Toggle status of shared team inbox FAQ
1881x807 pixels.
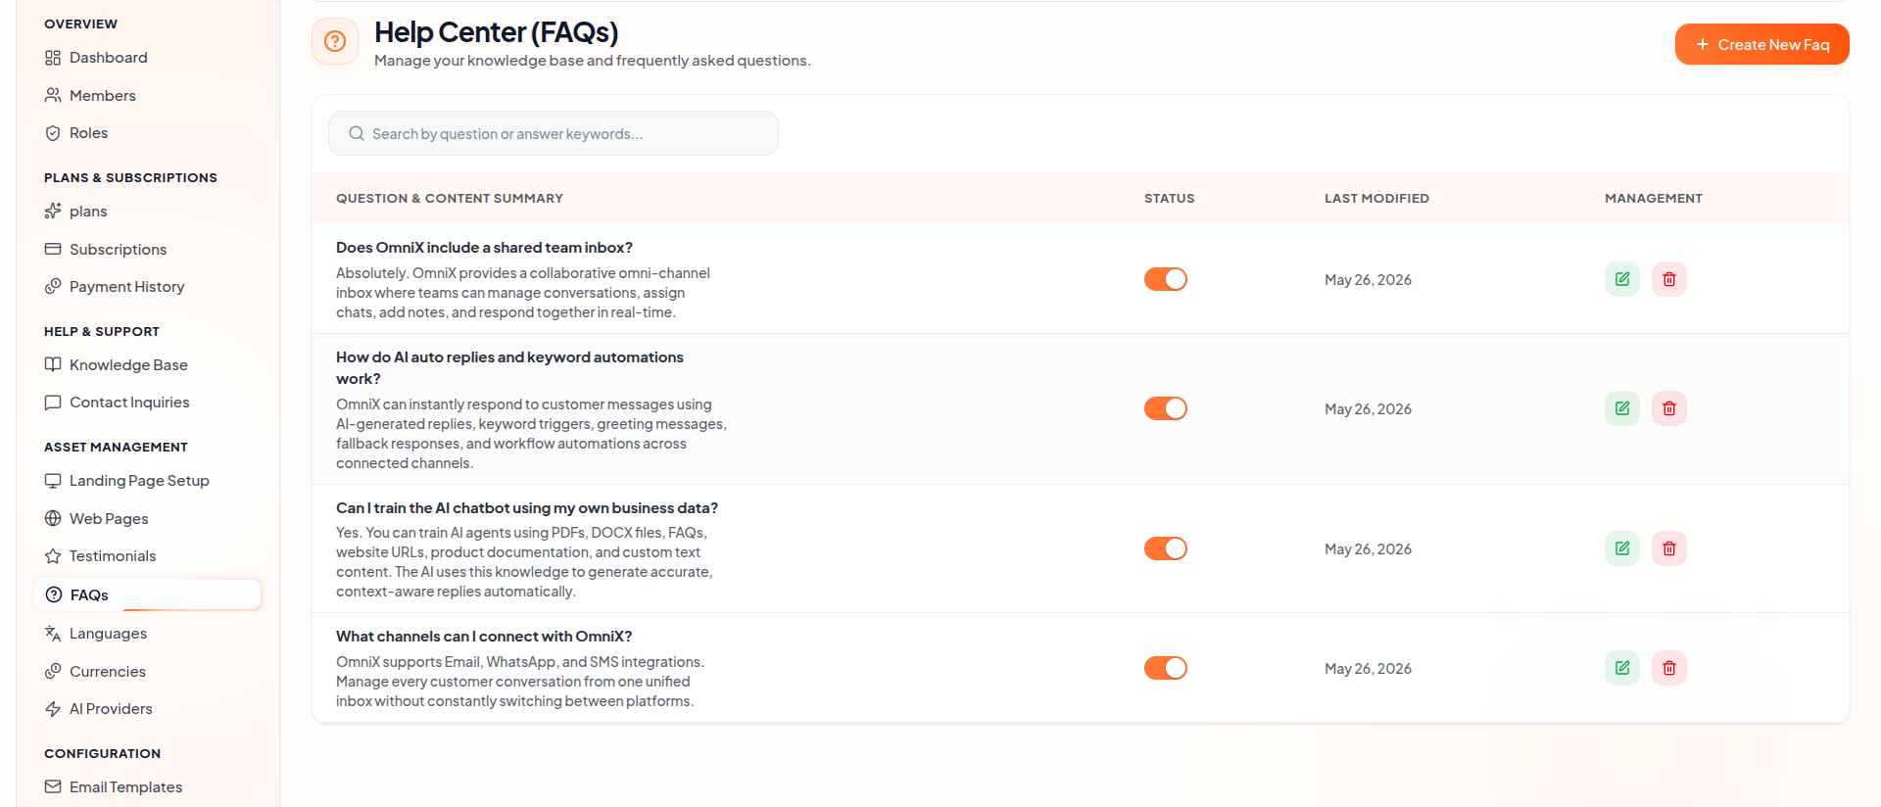click(x=1166, y=279)
